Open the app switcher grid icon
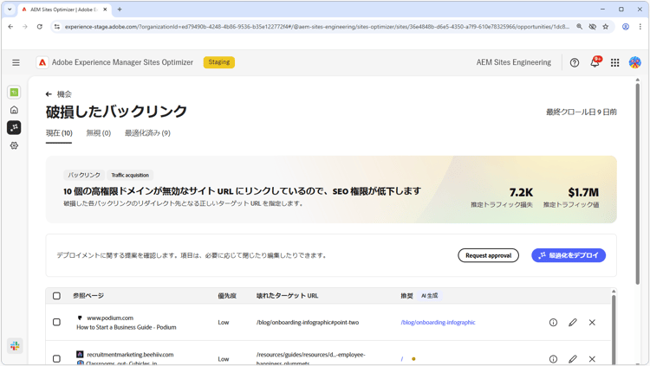The width and height of the screenshot is (650, 366). 614,62
